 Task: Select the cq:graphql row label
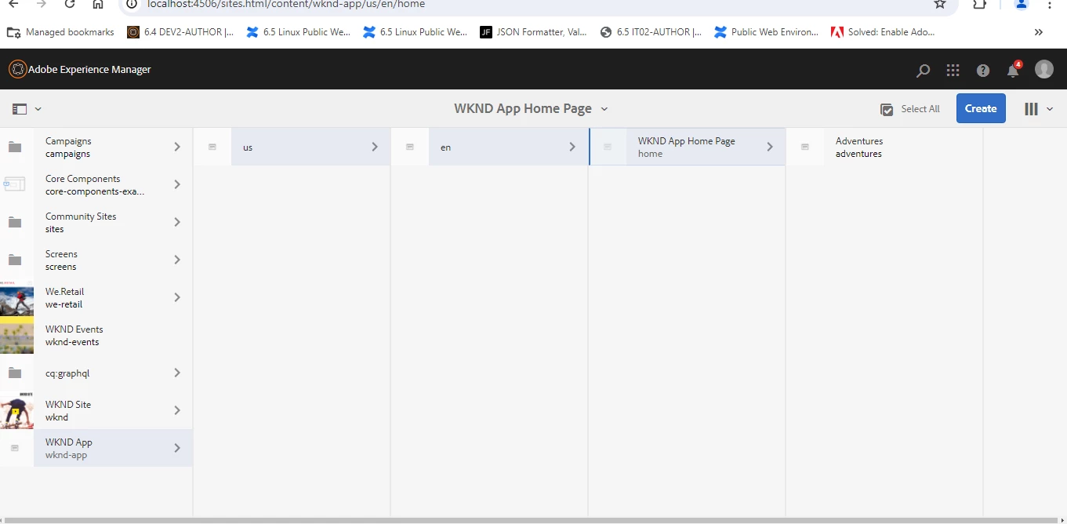point(67,373)
